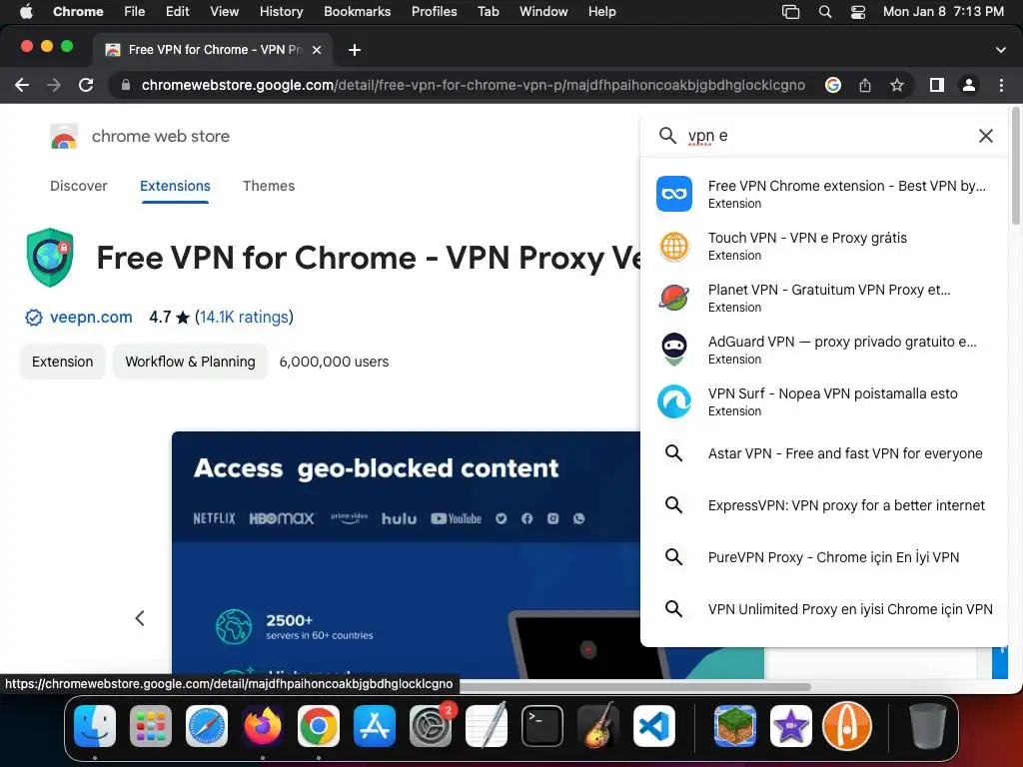Click the Chrome Web Store logo
This screenshot has height=767, width=1023.
(x=63, y=136)
